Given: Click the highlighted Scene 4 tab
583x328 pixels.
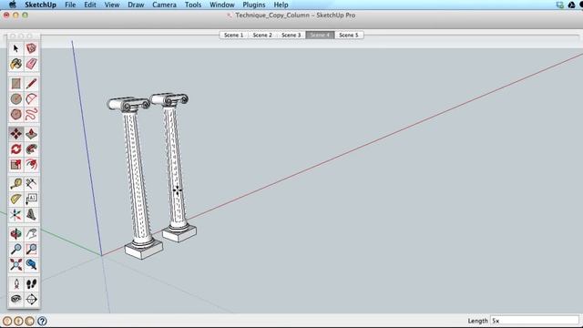Looking at the screenshot, I should [x=320, y=35].
